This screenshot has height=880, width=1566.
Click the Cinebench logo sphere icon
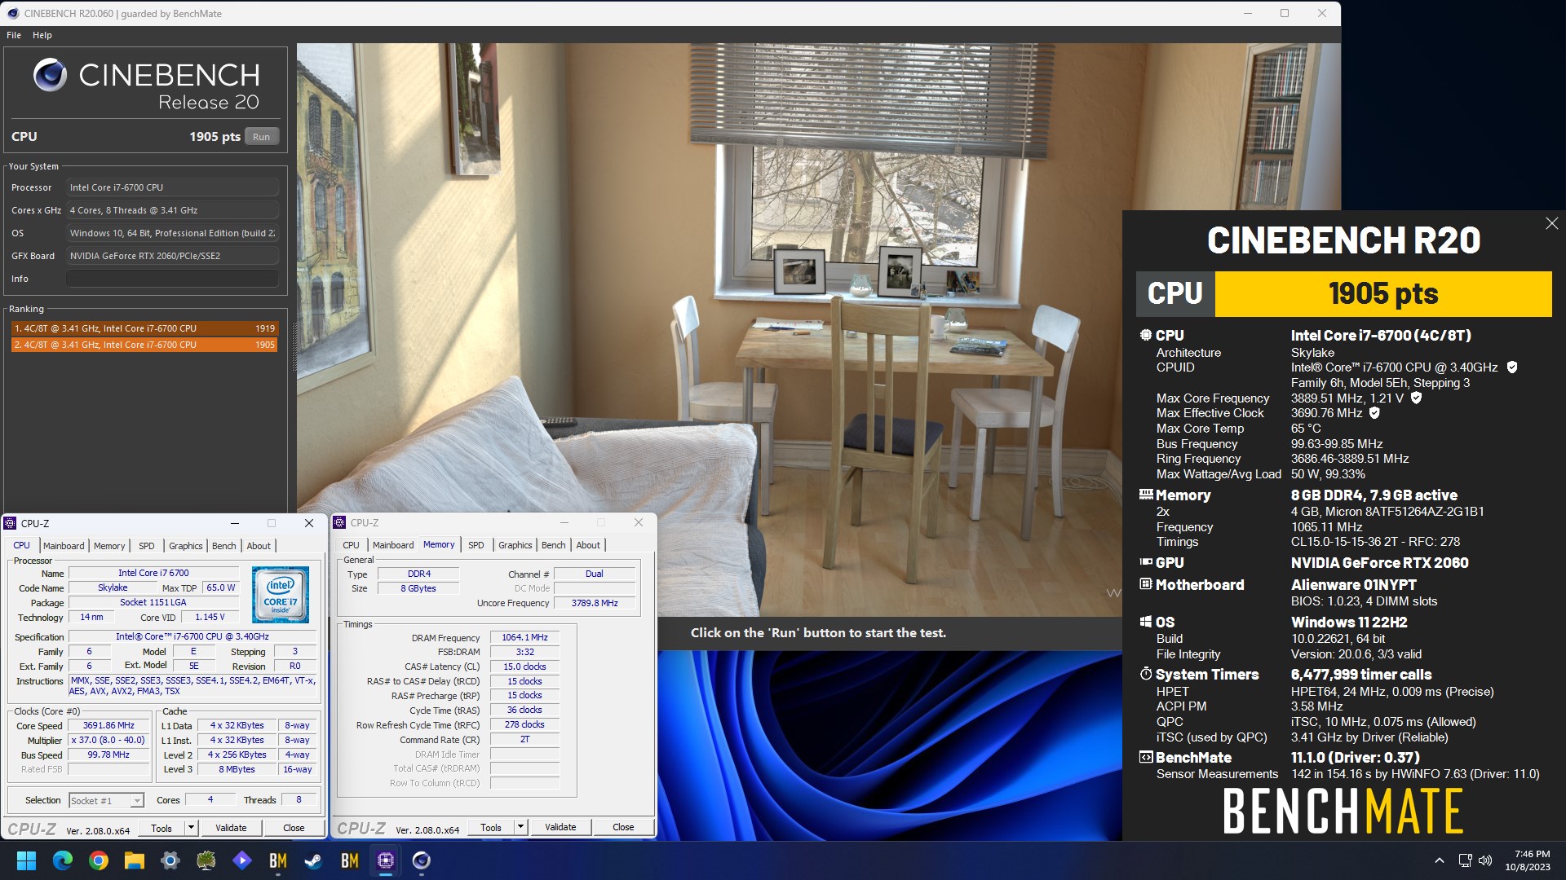point(50,75)
